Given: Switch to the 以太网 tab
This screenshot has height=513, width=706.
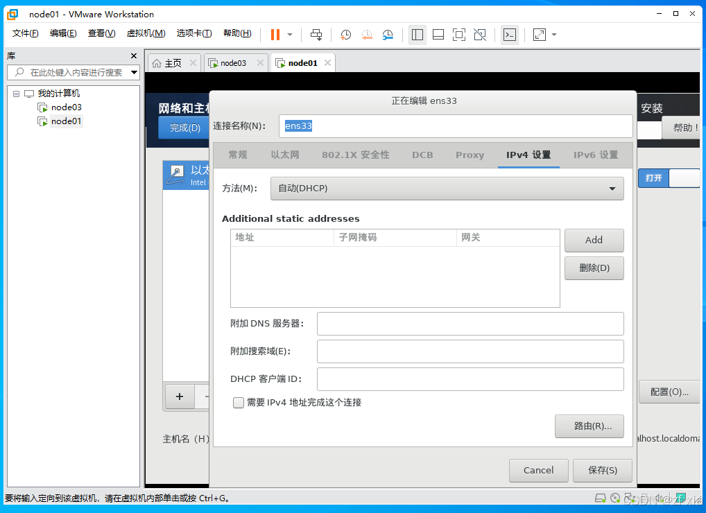Looking at the screenshot, I should coord(285,155).
